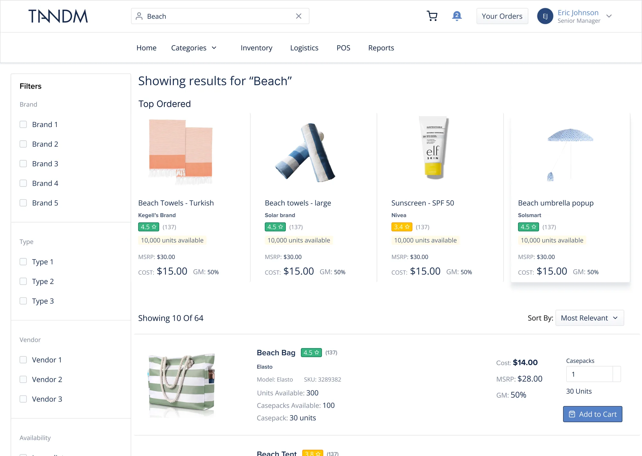Open the Reports nav item

(x=381, y=48)
